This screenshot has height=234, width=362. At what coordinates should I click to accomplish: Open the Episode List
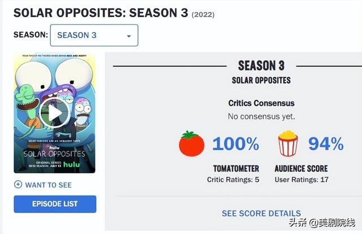55,204
